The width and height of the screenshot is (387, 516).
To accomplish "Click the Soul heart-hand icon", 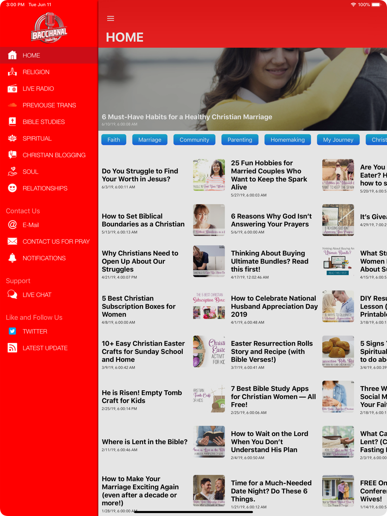I will (12, 172).
